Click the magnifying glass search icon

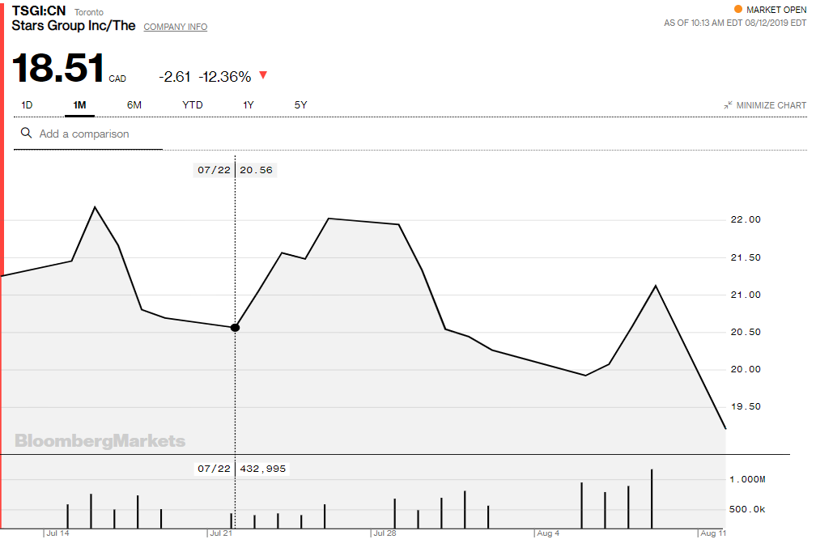click(24, 134)
